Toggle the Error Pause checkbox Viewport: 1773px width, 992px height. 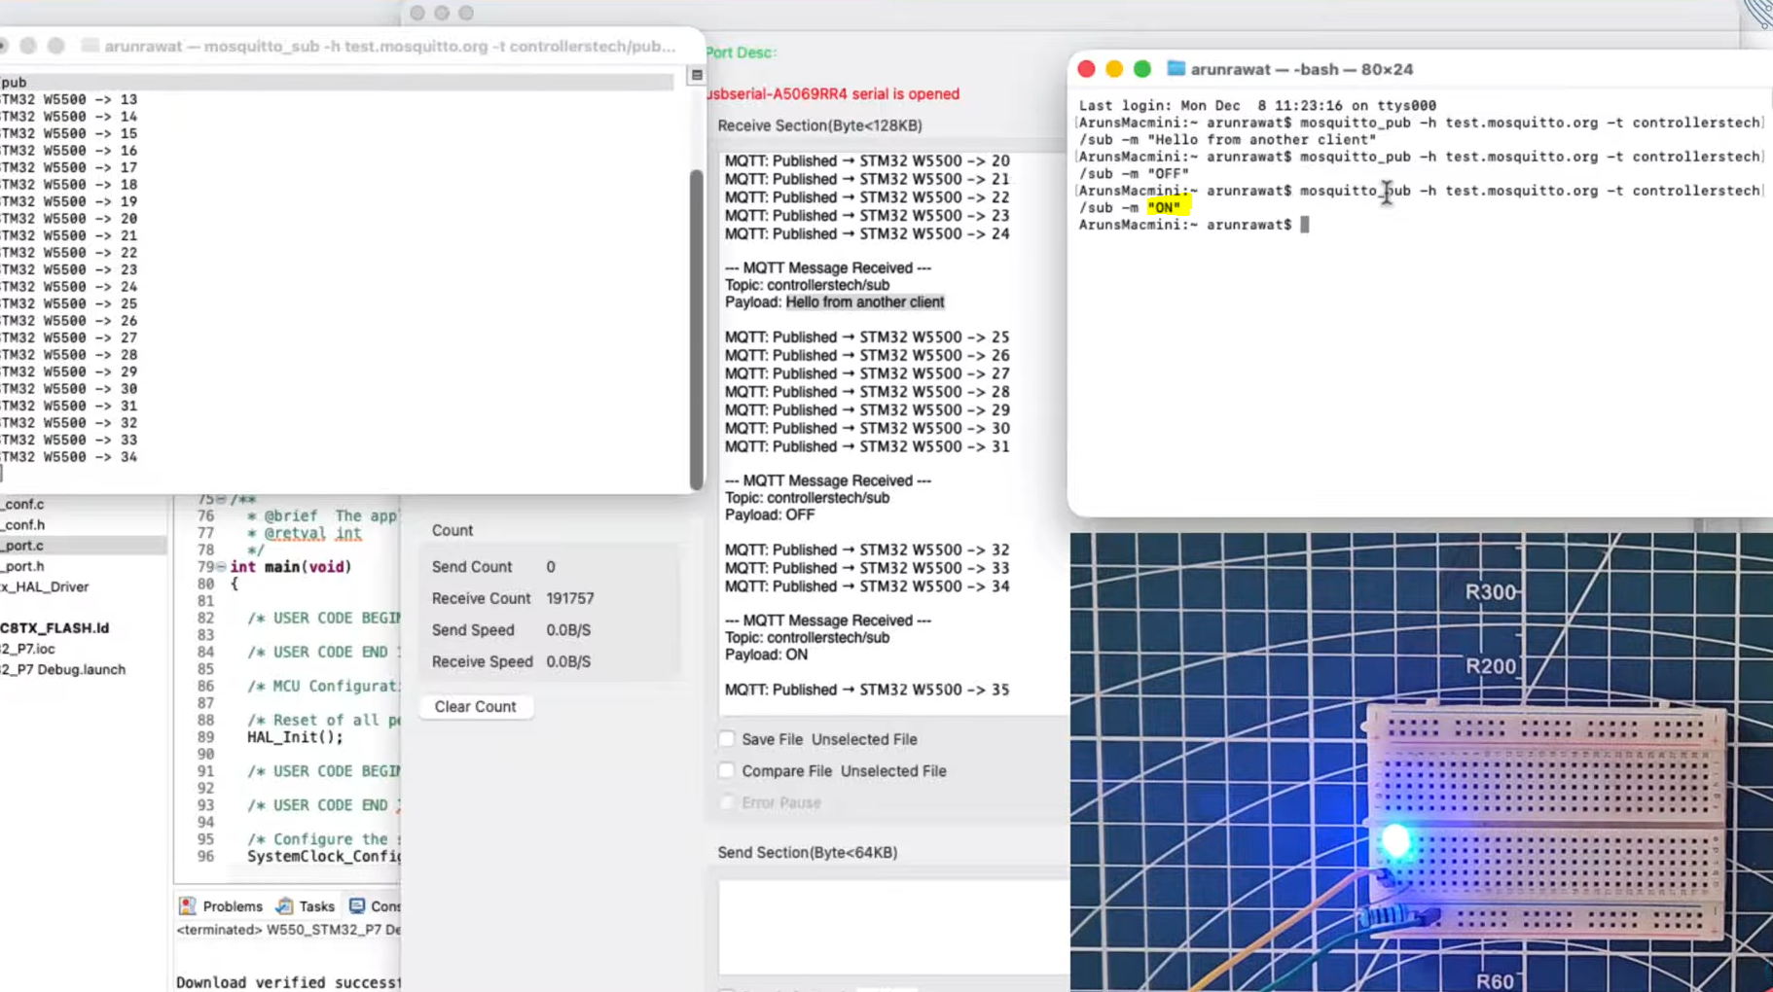[x=727, y=802]
